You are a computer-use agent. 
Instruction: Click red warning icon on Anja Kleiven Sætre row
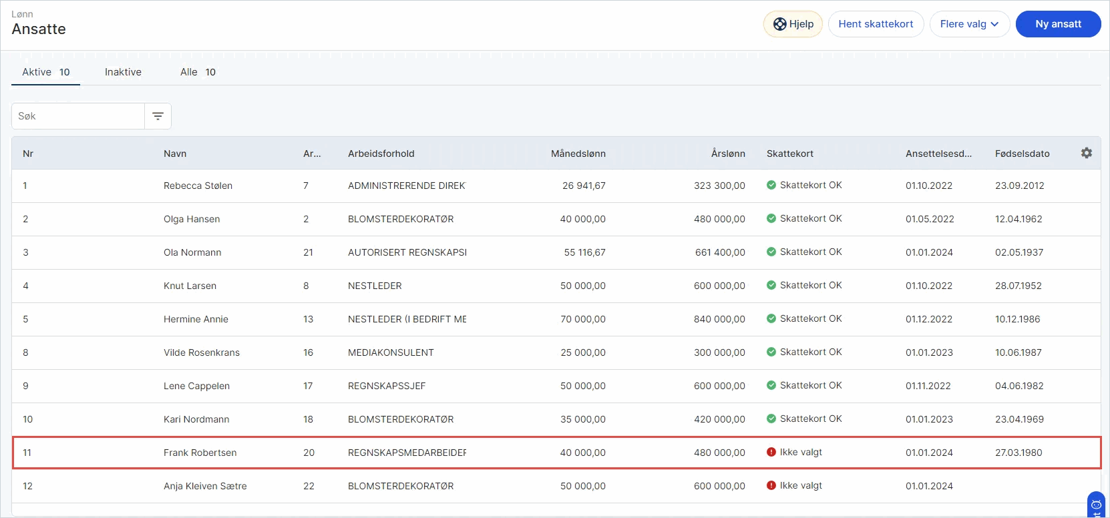[771, 485]
